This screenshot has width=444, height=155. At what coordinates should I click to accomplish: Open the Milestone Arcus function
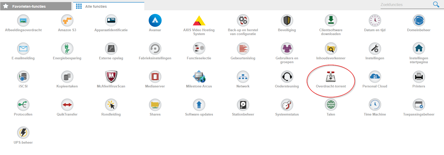[199, 77]
